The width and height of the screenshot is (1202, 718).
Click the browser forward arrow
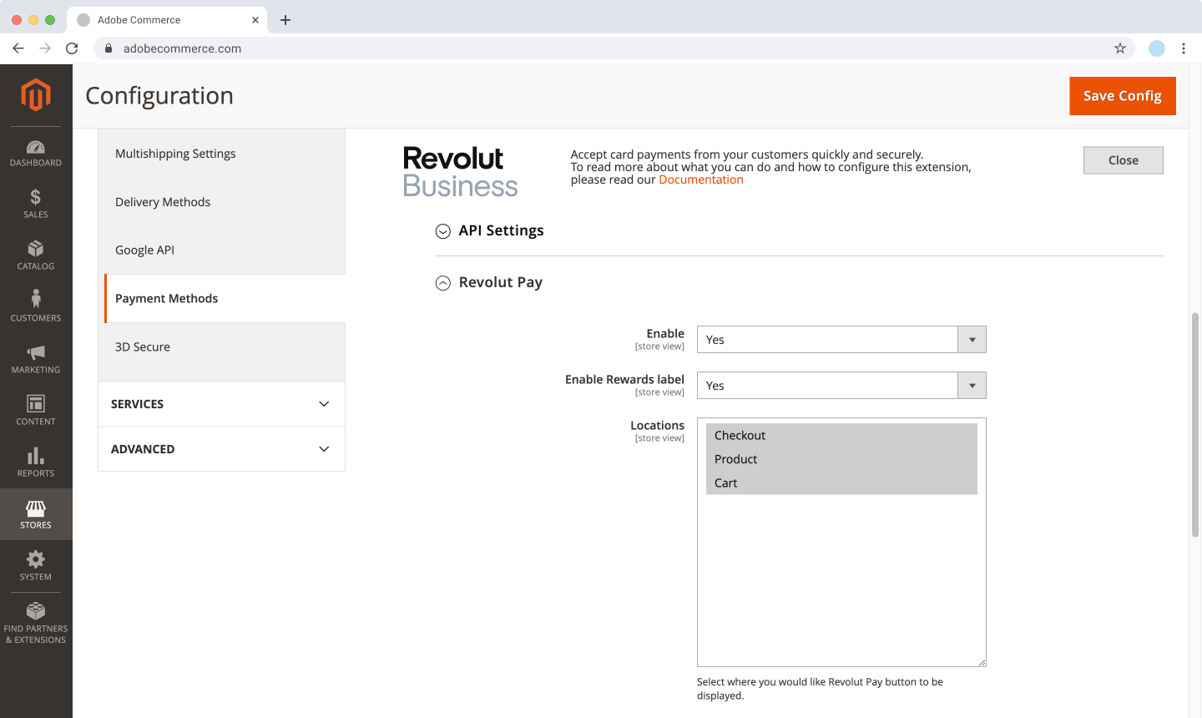pyautogui.click(x=45, y=48)
